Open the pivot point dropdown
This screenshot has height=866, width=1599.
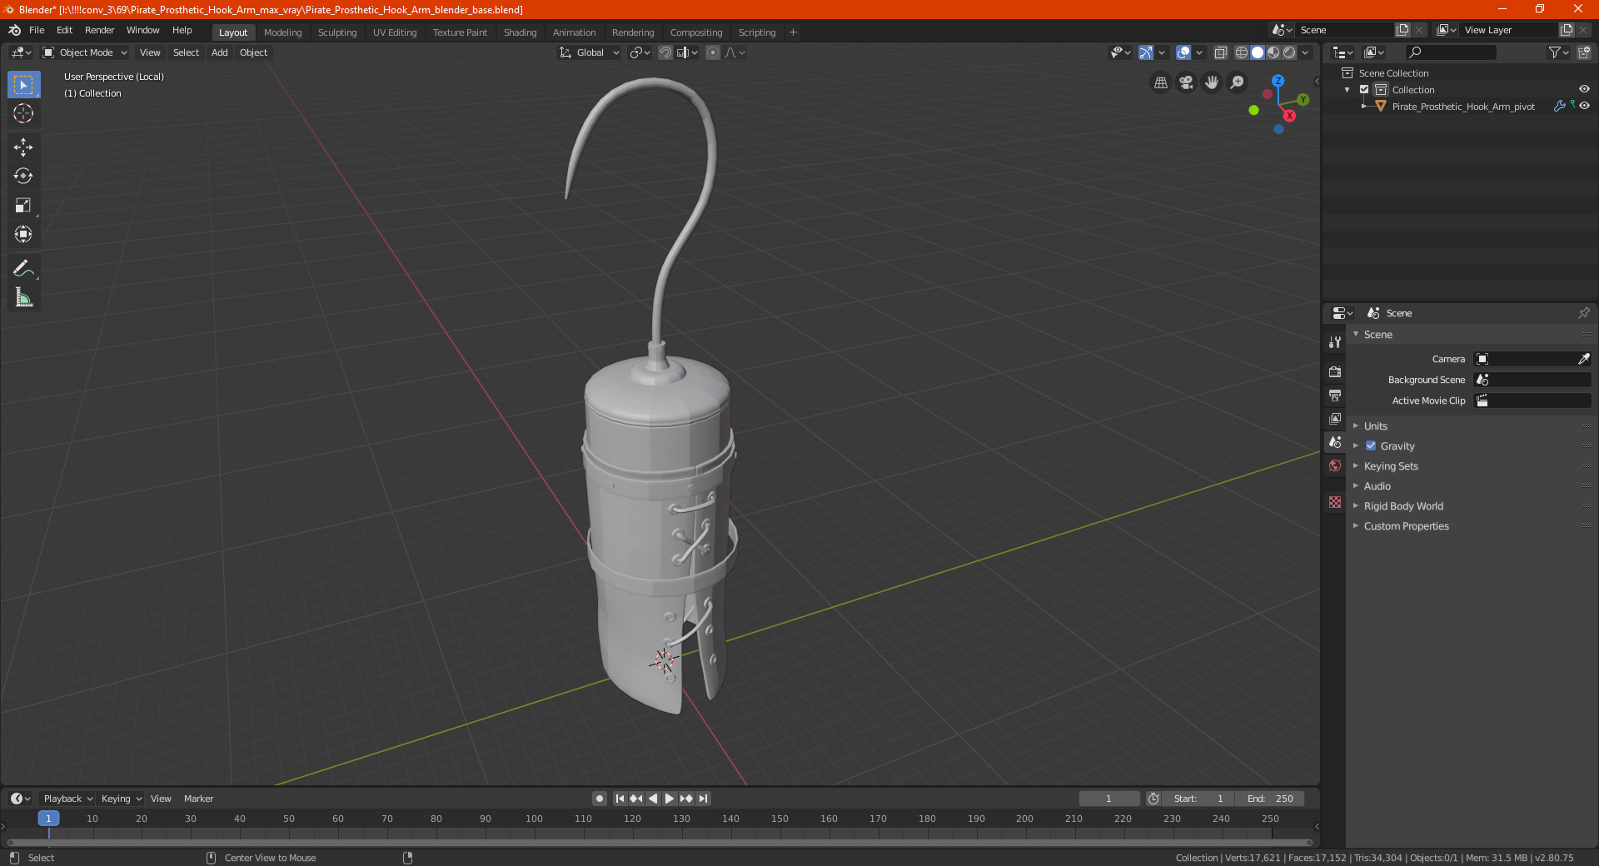pos(640,52)
